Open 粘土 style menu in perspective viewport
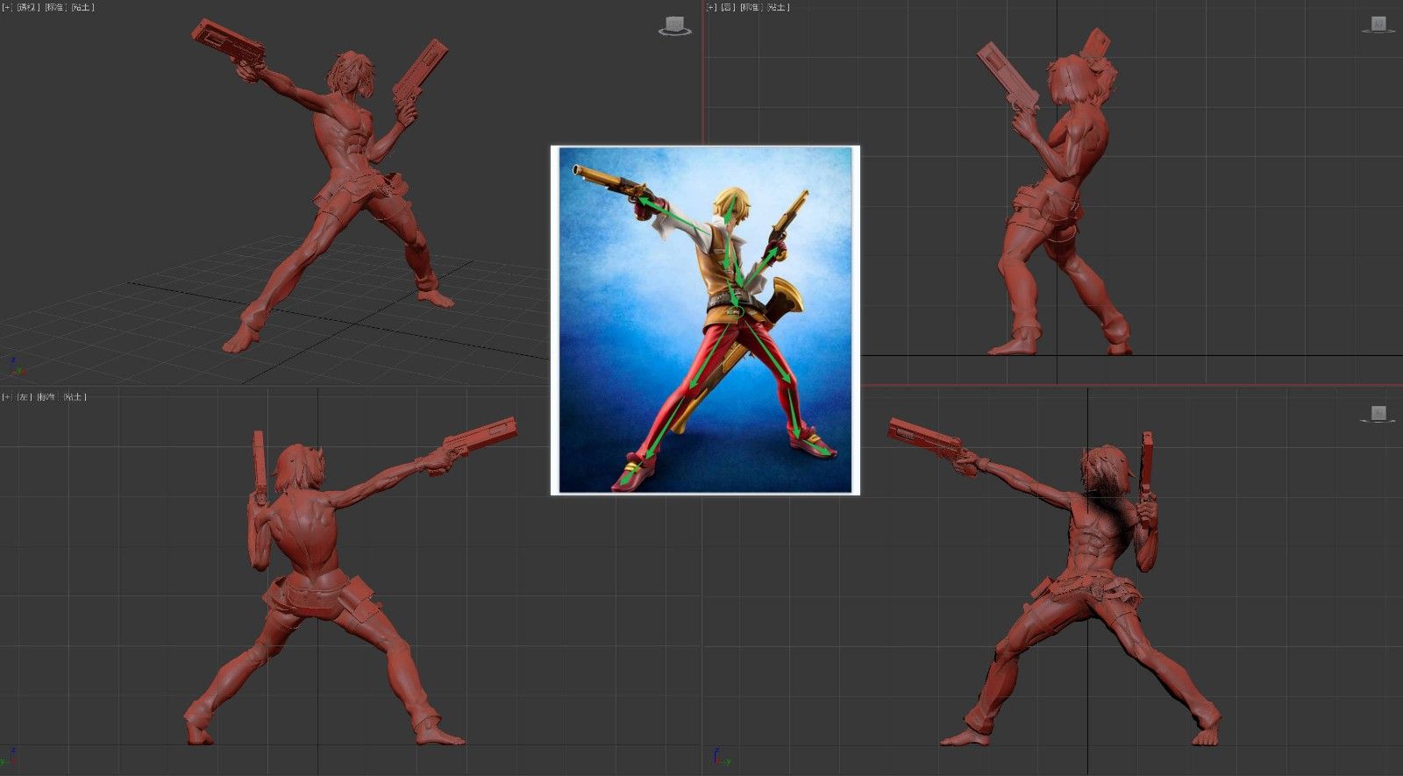The height and width of the screenshot is (776, 1403). [82, 7]
